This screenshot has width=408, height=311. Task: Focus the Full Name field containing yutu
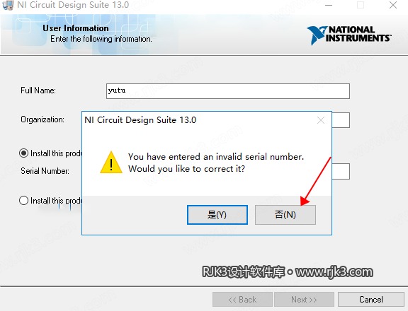[228, 91]
